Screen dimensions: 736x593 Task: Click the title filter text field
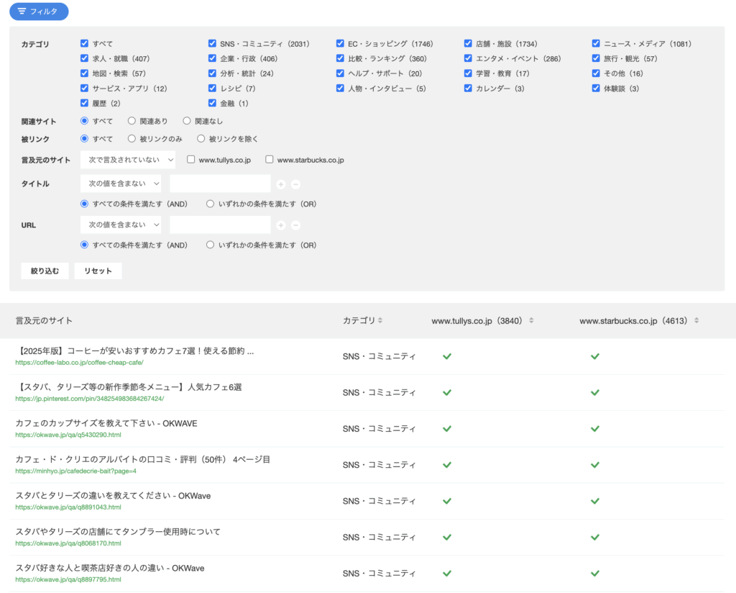[220, 184]
